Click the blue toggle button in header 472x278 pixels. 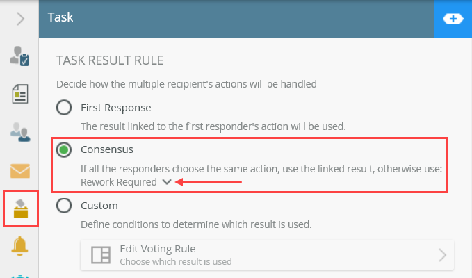pyautogui.click(x=453, y=19)
